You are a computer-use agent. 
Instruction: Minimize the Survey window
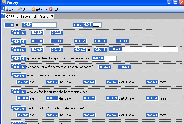[x=169, y=2]
